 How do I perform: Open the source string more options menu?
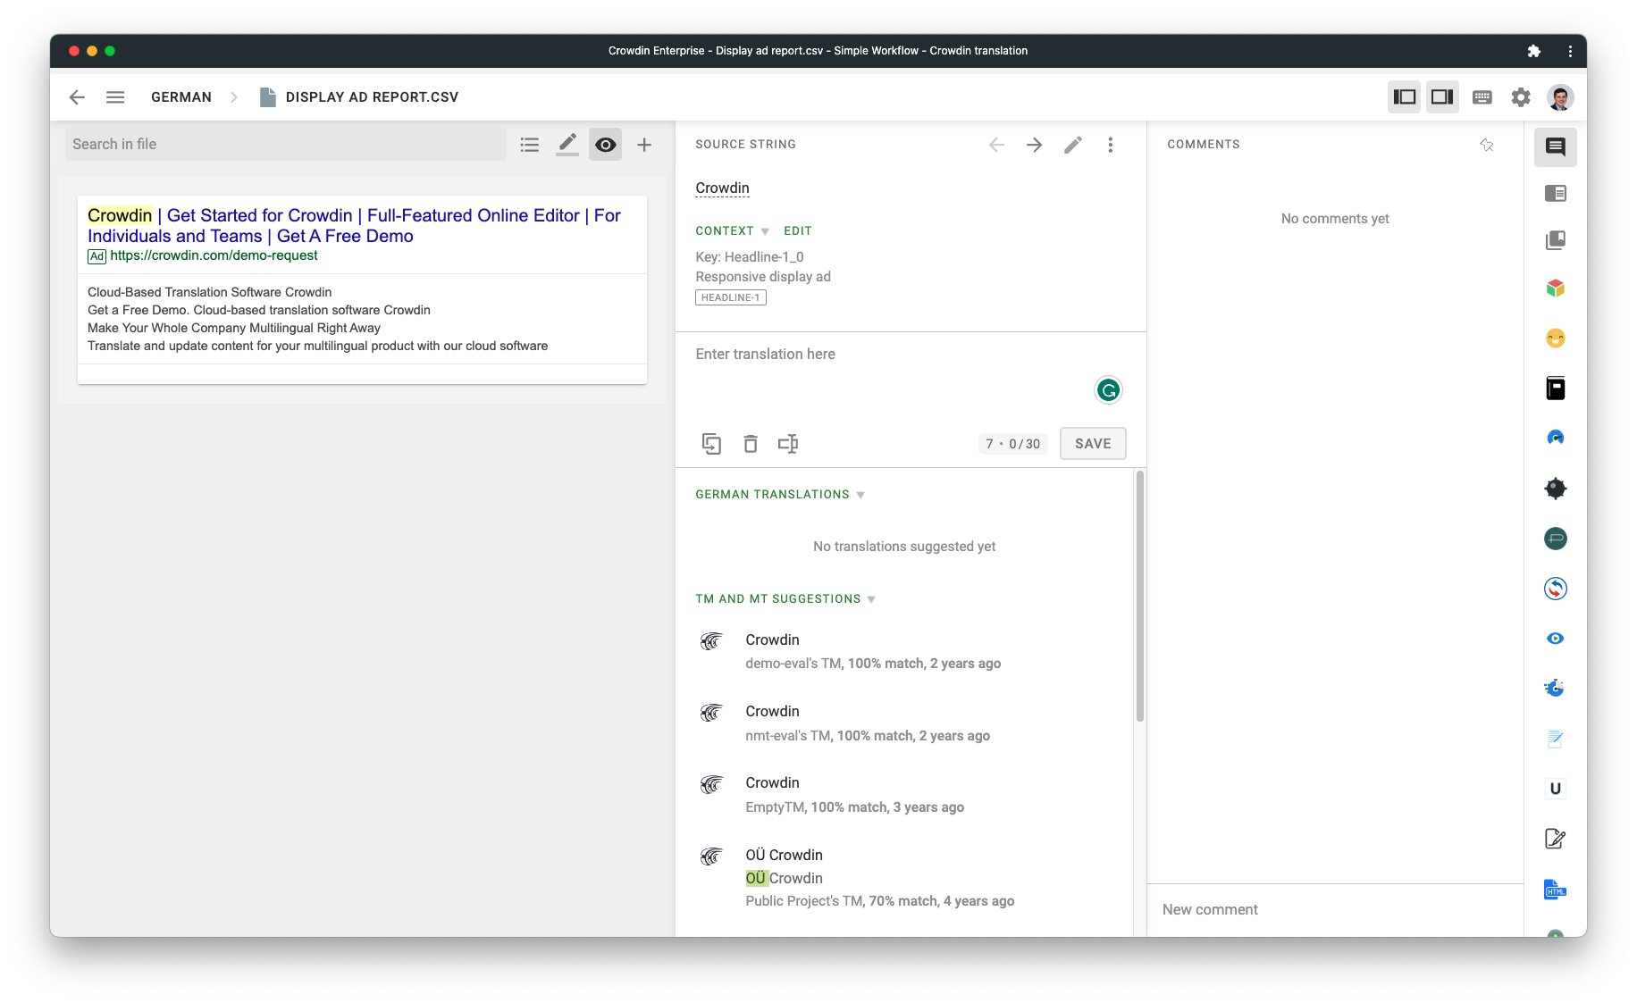point(1111,145)
